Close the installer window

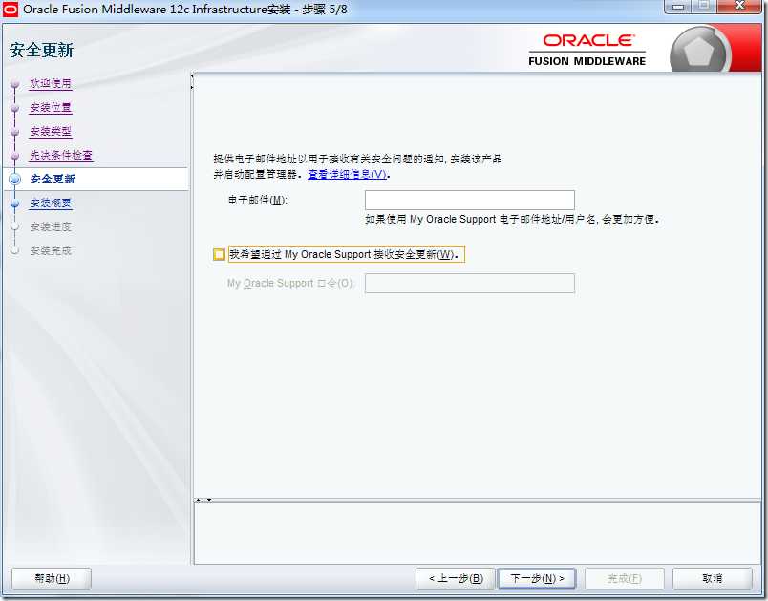pos(739,6)
